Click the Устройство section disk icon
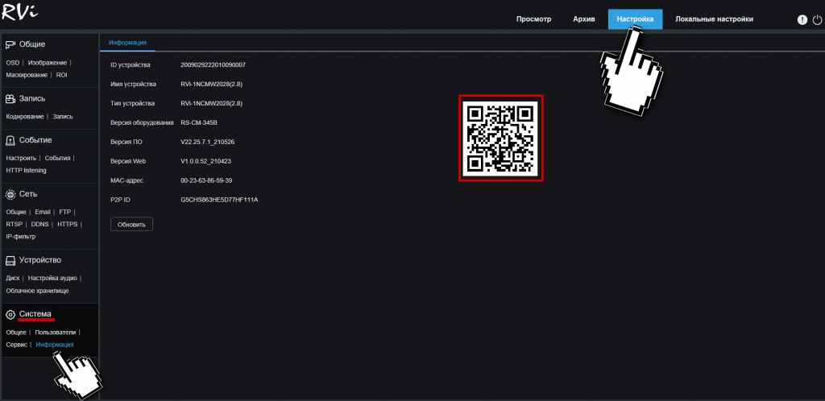Viewport: 825px width, 401px height. pyautogui.click(x=10, y=260)
